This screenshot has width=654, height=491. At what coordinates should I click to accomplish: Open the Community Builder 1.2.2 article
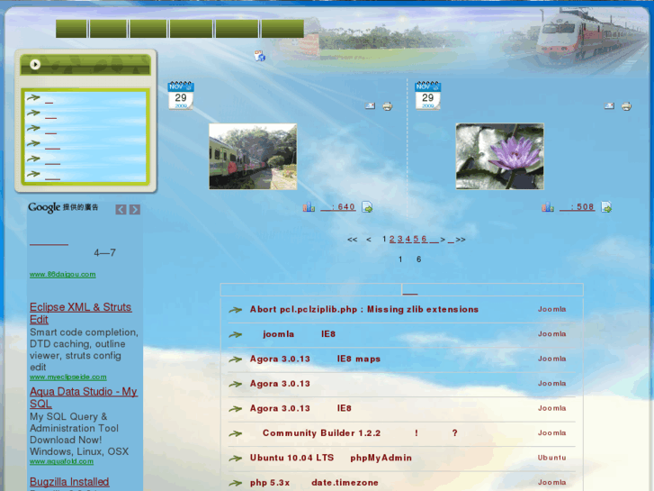point(360,433)
